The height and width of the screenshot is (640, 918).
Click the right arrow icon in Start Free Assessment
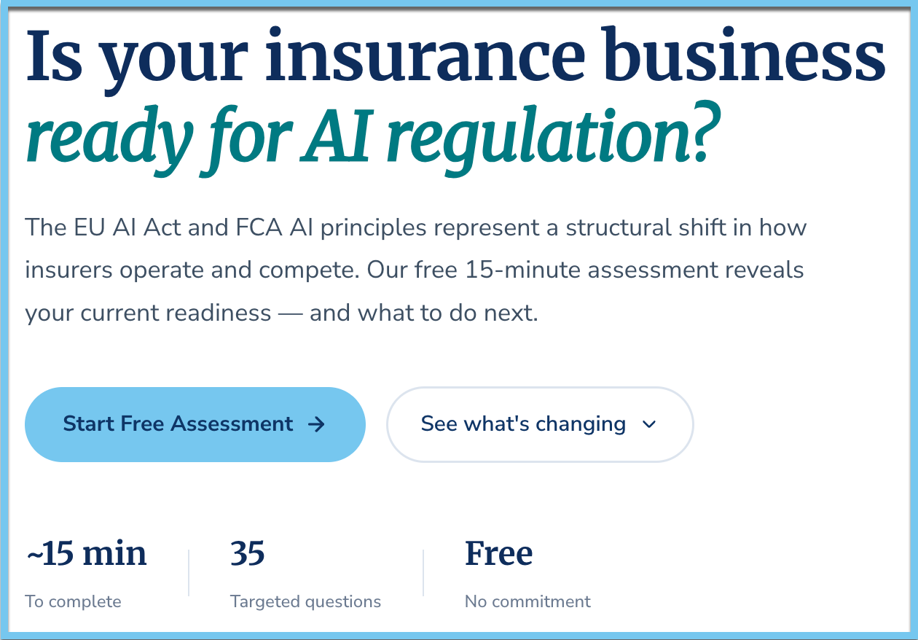coord(316,424)
